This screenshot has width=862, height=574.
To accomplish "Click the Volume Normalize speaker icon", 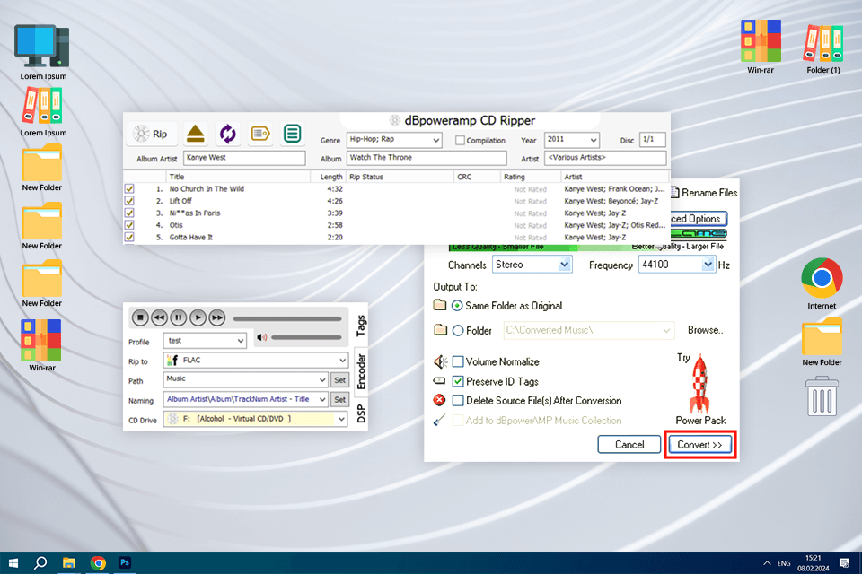I will tap(440, 361).
